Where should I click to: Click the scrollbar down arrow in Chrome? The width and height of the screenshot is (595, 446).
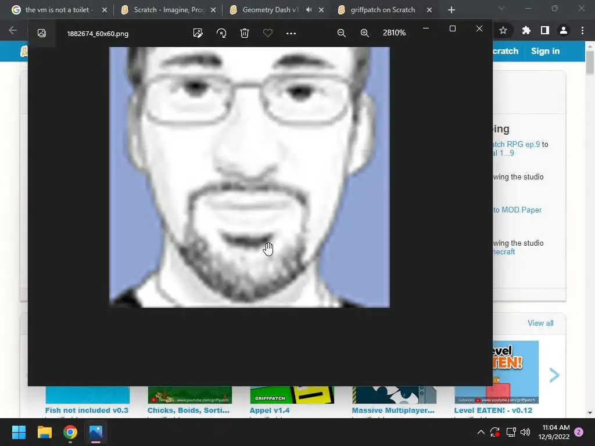(x=590, y=413)
